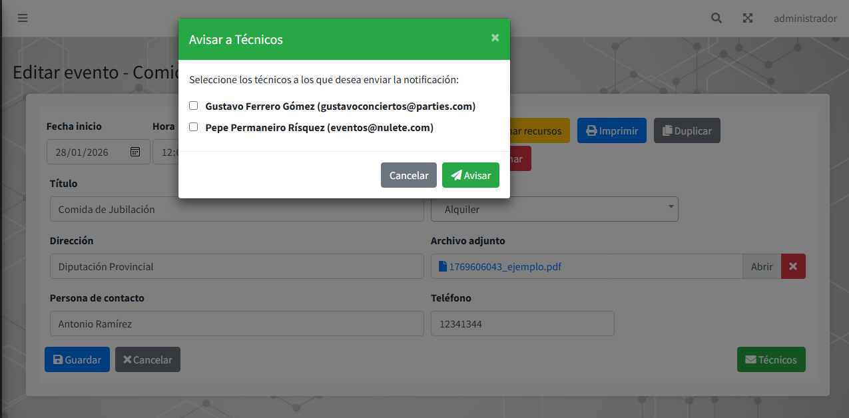Toggle fullscreen with the expand icon
This screenshot has height=418, width=849.
(748, 19)
